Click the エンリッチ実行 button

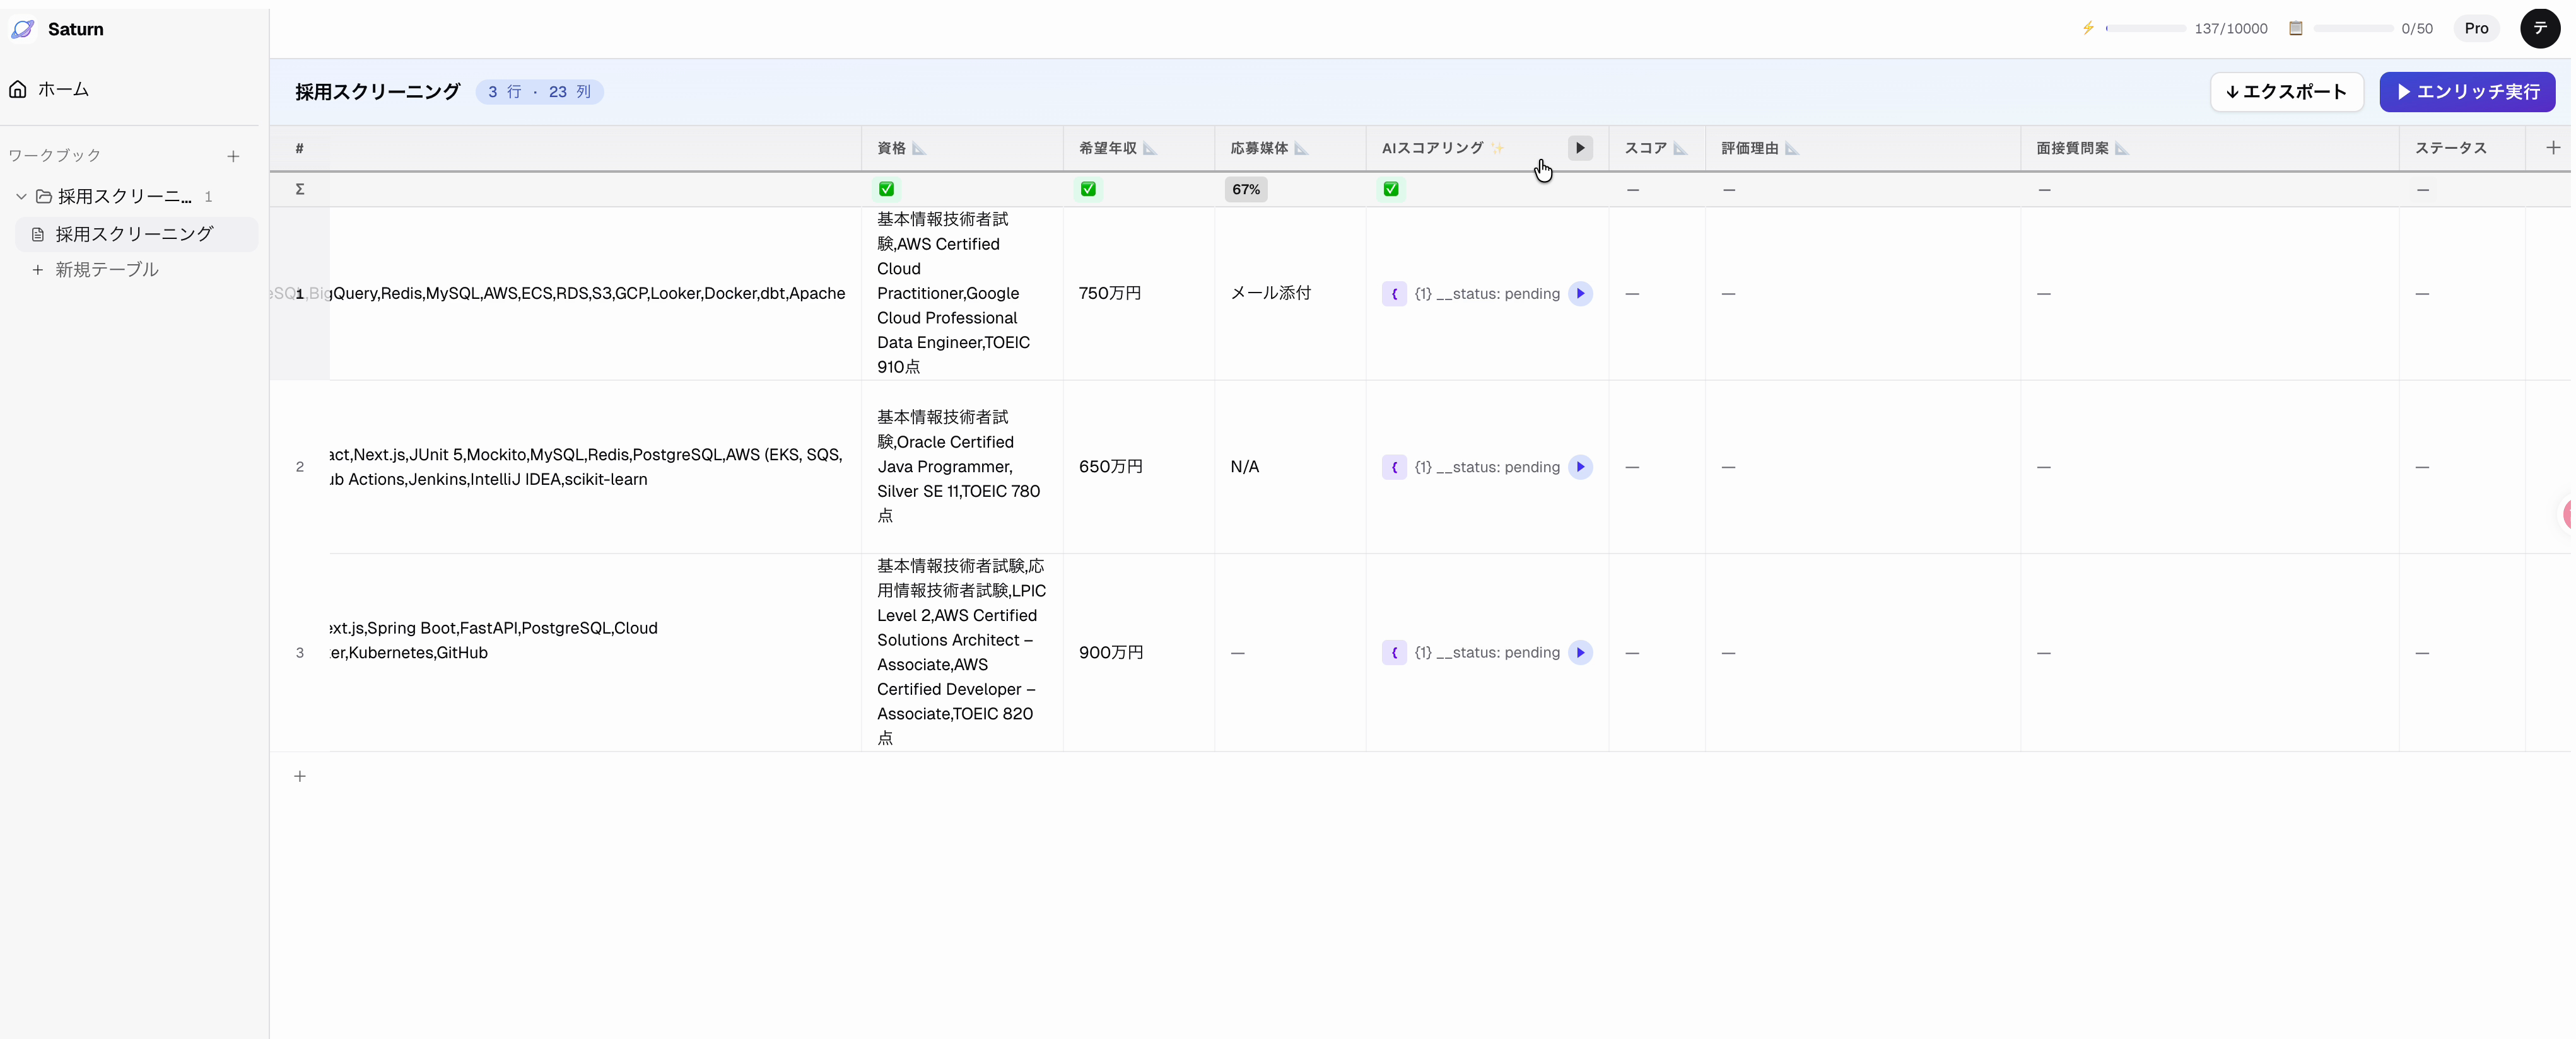[2467, 92]
